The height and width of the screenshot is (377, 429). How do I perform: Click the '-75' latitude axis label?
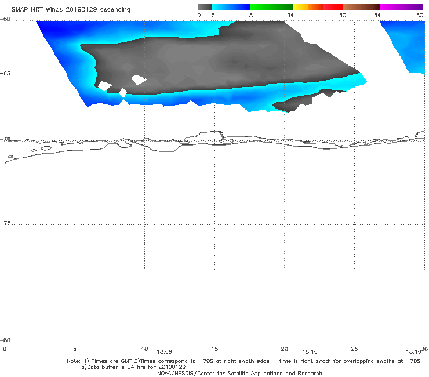[5, 223]
